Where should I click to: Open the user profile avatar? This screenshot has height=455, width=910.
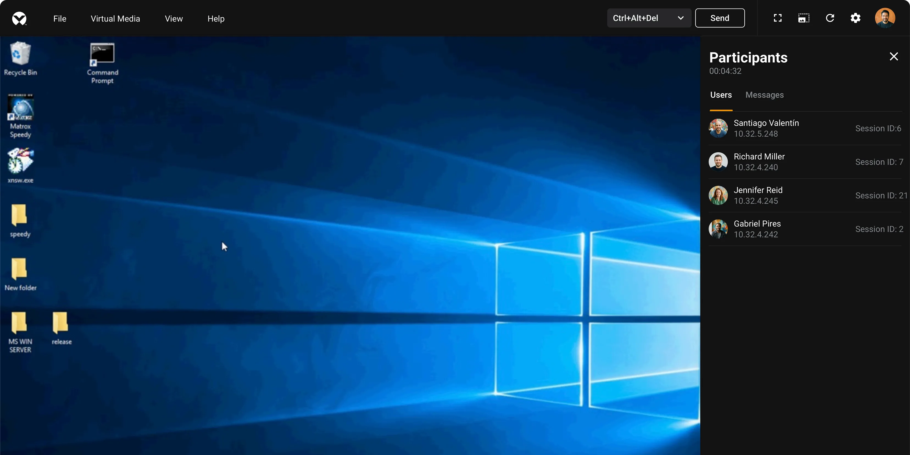point(885,18)
